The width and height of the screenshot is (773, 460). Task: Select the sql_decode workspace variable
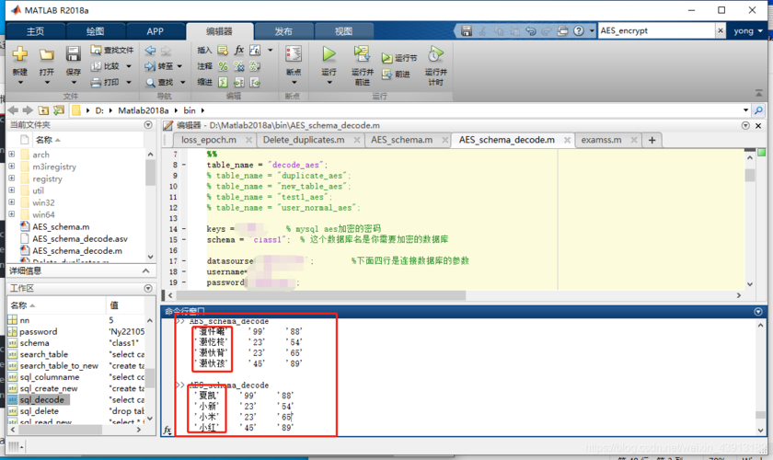[42, 400]
